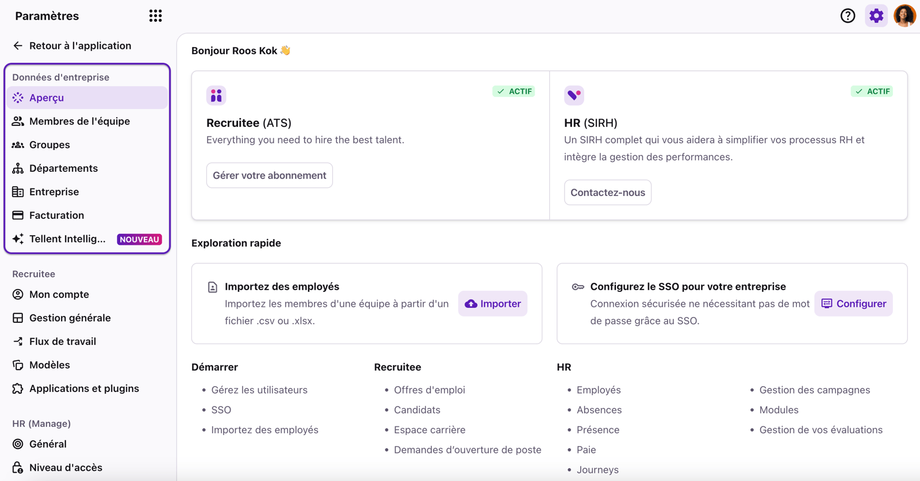The width and height of the screenshot is (920, 481).
Task: Click the key icon beside Configurez le SSO
Action: (x=578, y=287)
